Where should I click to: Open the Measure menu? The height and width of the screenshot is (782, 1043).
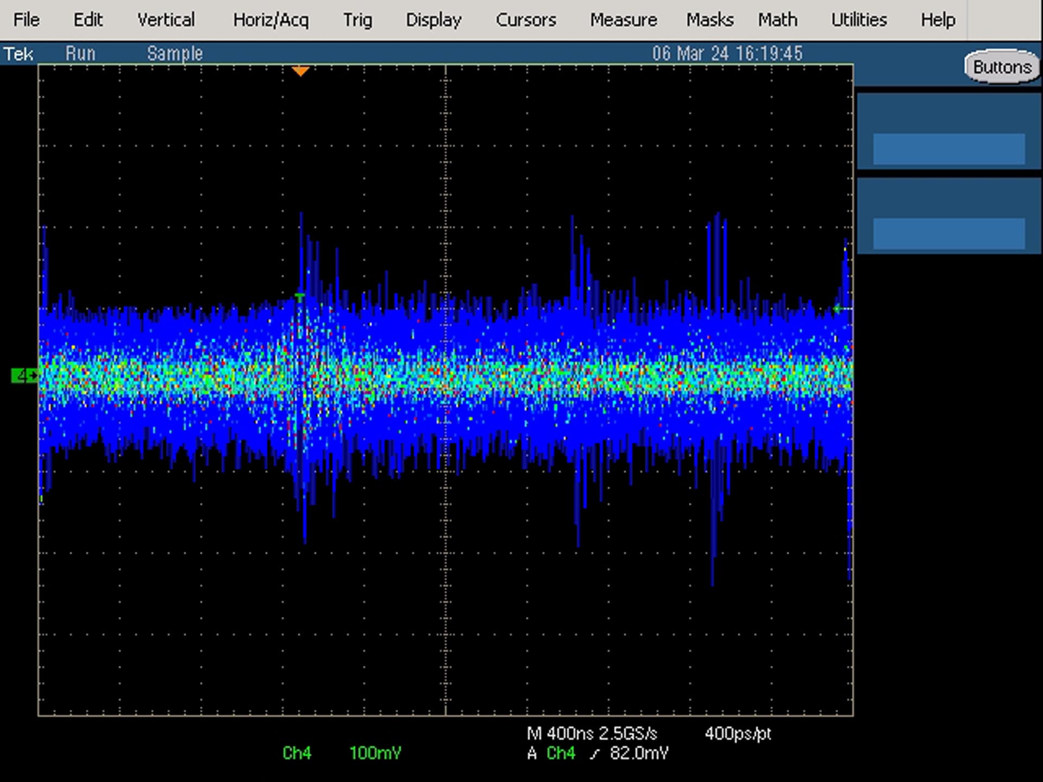point(624,20)
